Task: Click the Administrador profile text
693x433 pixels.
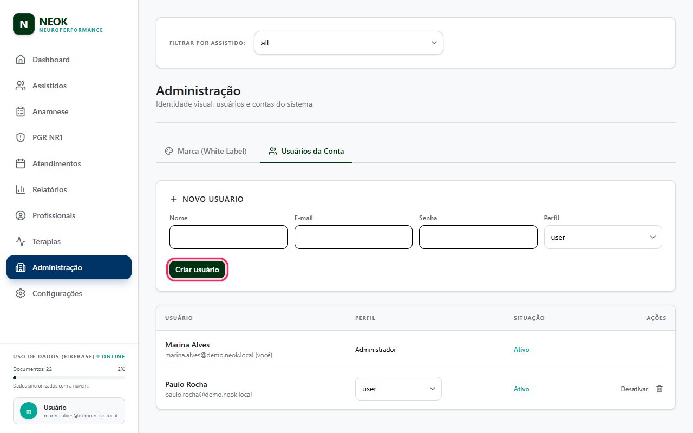Action: [376, 350]
